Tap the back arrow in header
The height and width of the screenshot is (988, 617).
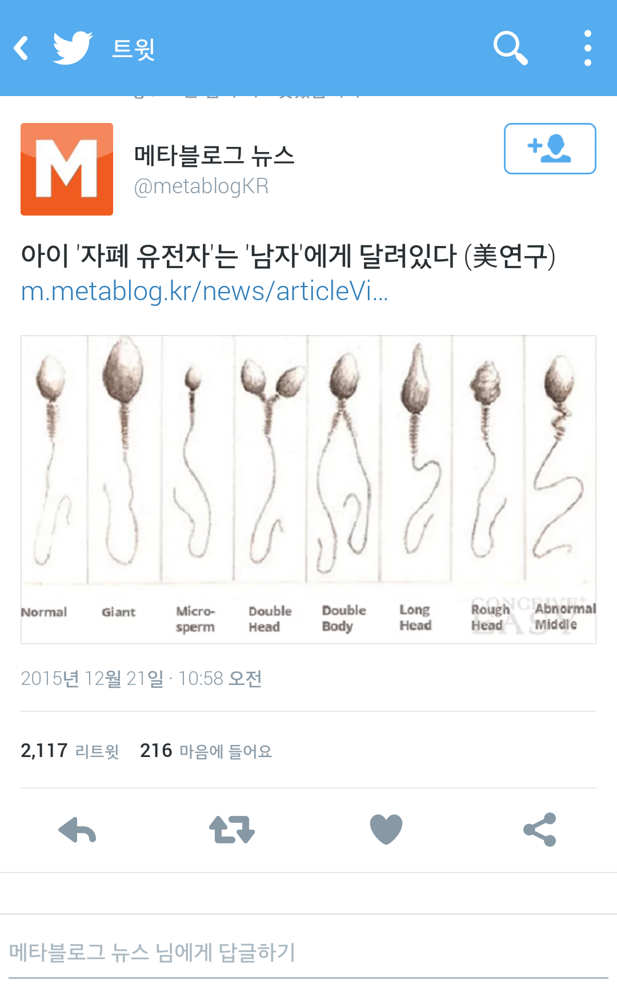tap(21, 48)
